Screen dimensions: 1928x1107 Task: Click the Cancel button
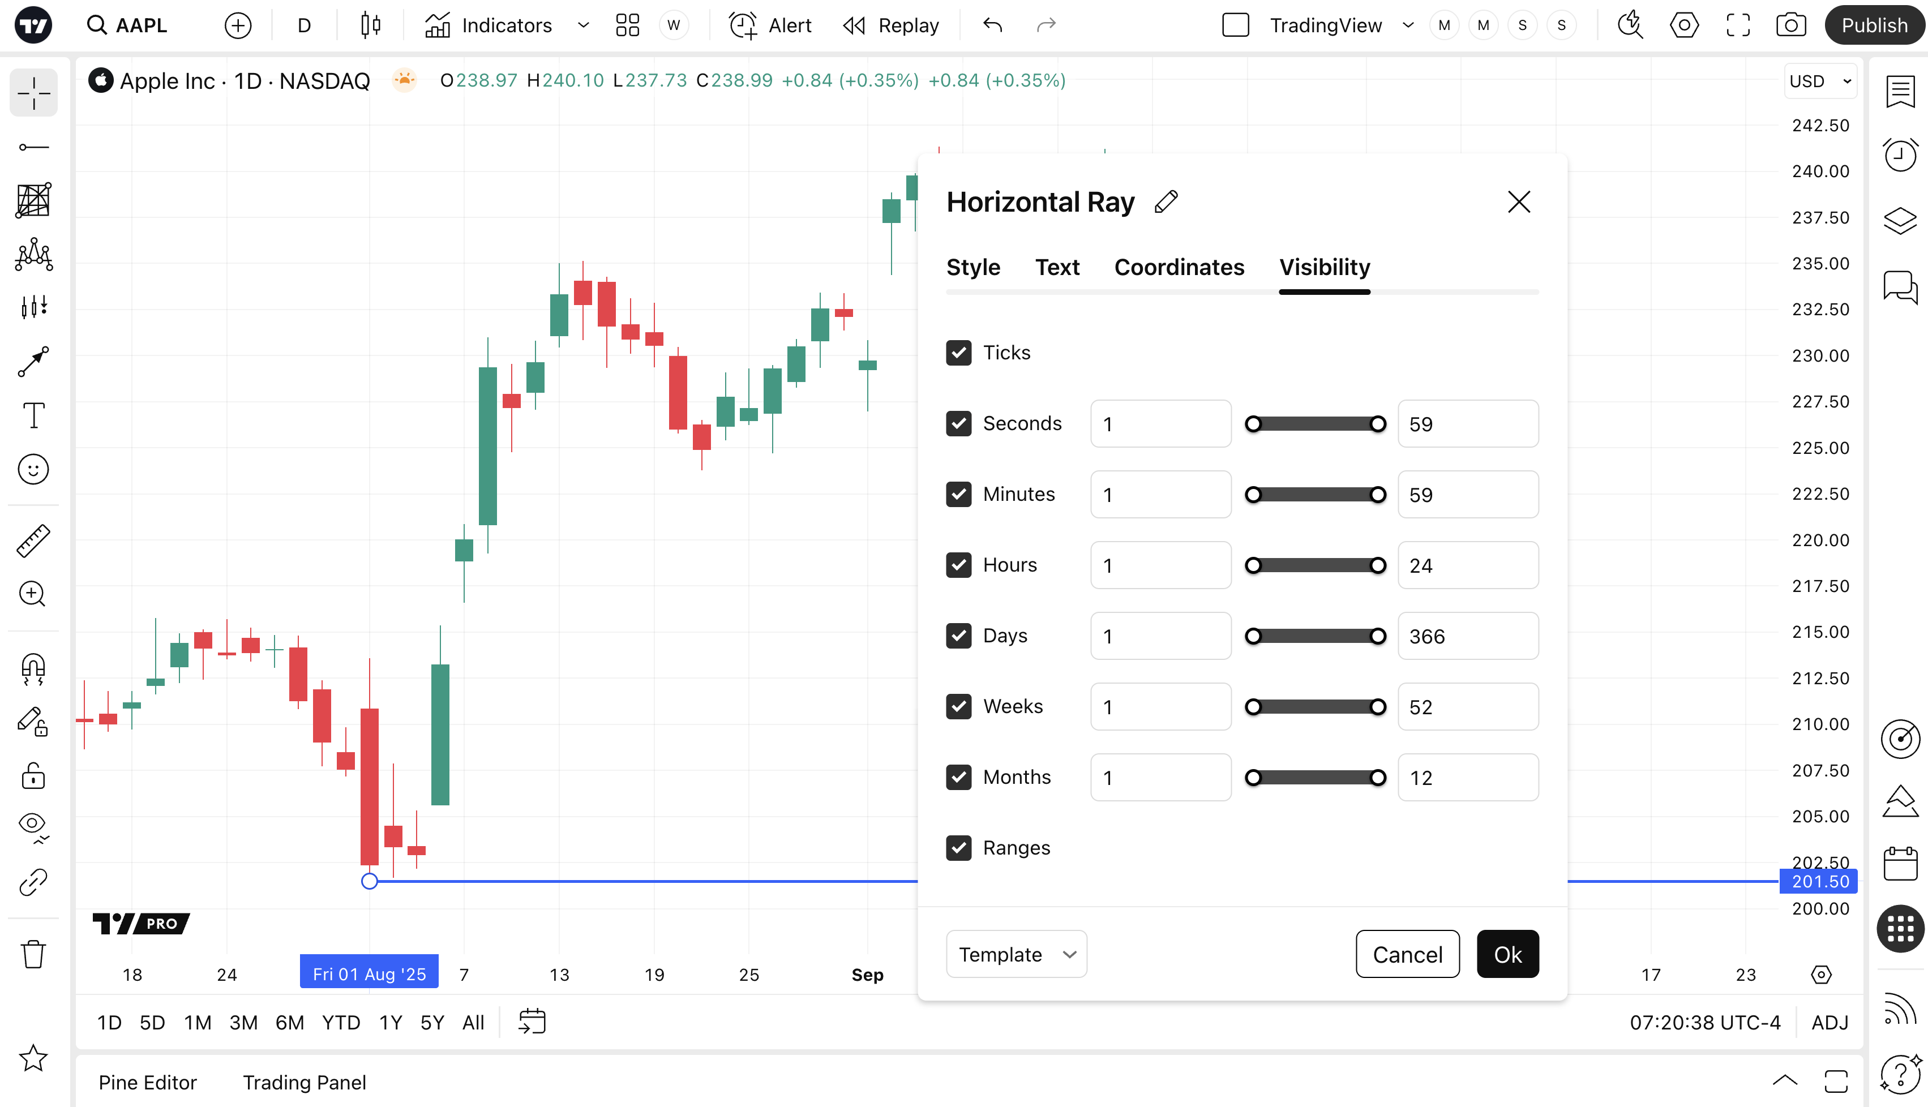pyautogui.click(x=1407, y=954)
